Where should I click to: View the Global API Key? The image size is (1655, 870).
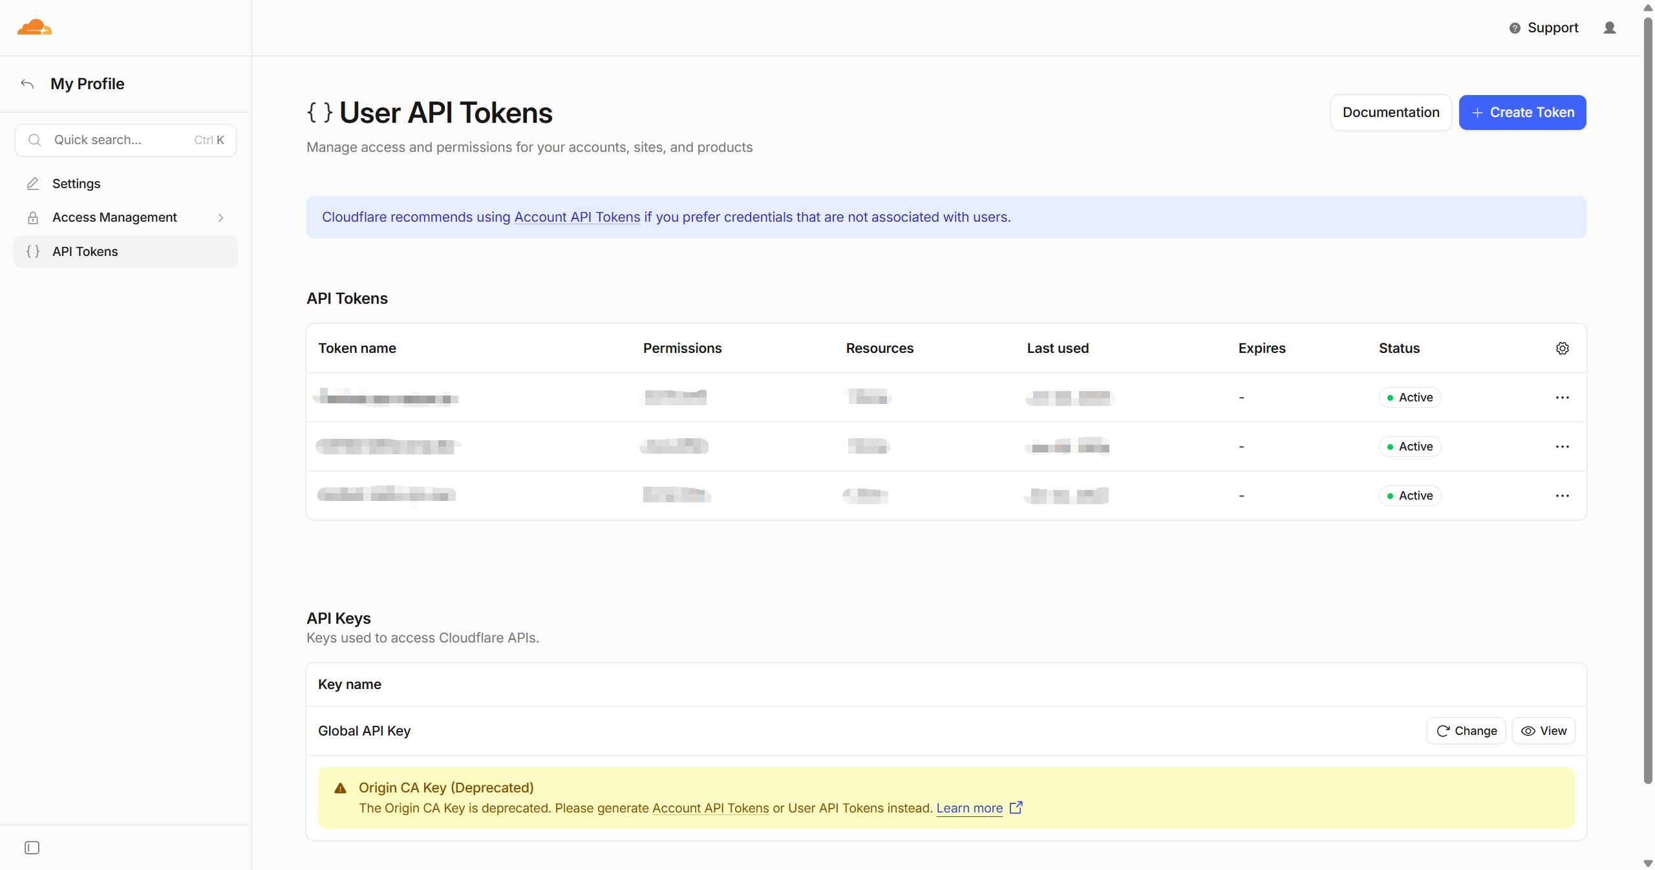pyautogui.click(x=1544, y=731)
